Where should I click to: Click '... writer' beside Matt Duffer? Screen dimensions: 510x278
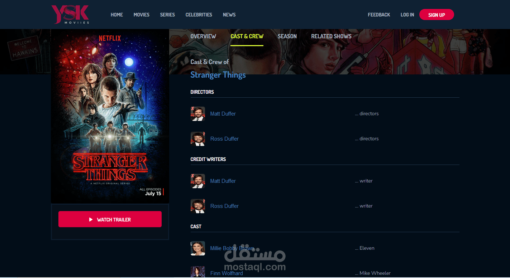tap(364, 181)
